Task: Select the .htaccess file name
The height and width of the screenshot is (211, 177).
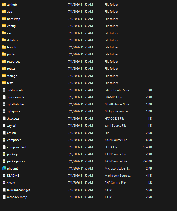Action: pos(13,119)
